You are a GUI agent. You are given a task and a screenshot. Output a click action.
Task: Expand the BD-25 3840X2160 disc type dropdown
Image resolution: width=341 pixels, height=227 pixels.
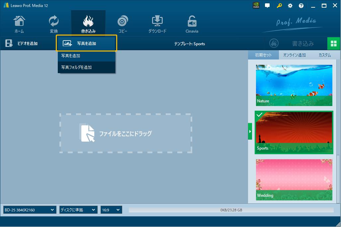point(29,210)
